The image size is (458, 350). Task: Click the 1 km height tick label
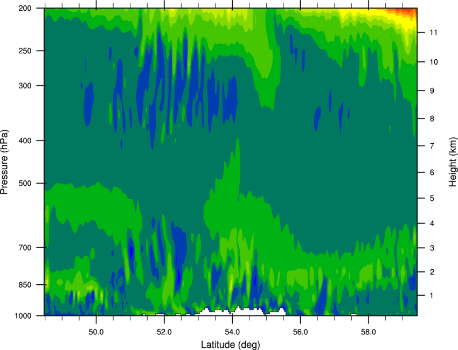[432, 296]
